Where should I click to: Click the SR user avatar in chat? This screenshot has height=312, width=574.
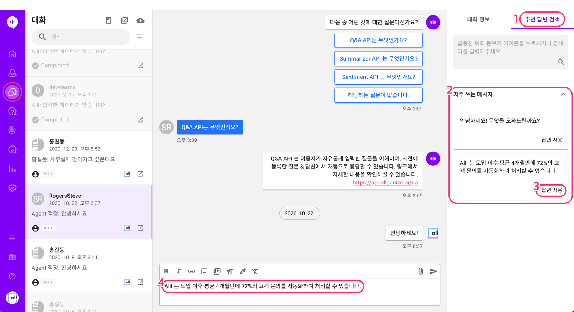tap(166, 127)
